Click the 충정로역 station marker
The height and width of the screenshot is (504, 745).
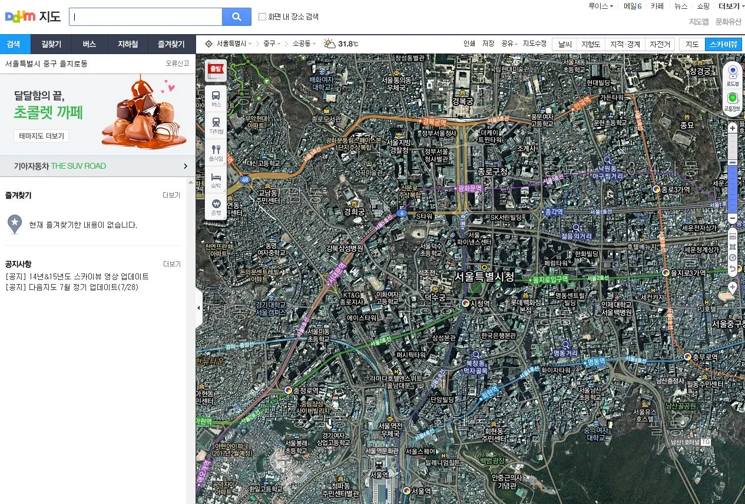point(288,390)
